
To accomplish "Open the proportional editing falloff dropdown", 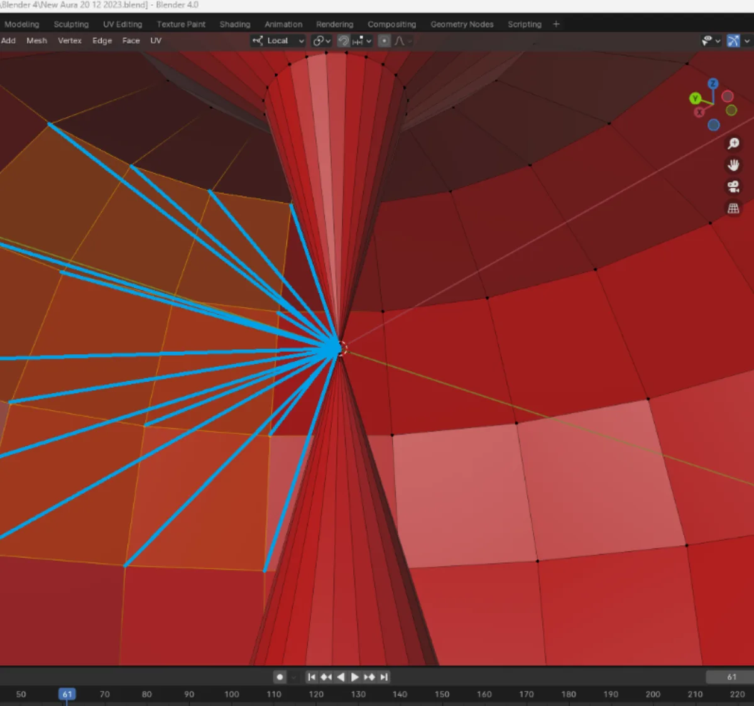I will click(x=403, y=41).
